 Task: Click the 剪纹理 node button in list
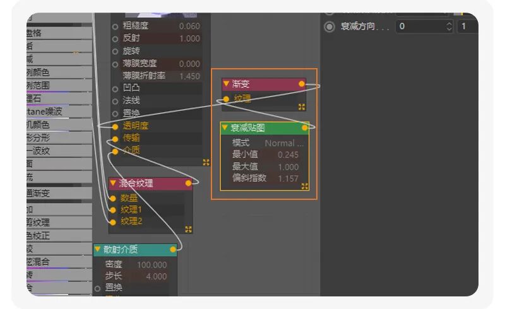pyautogui.click(x=59, y=223)
